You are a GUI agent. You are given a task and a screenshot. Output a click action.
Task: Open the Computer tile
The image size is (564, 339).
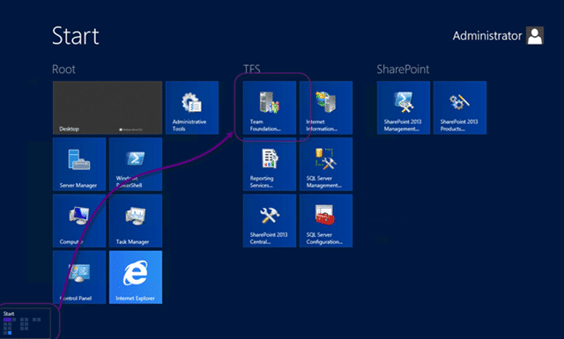pos(79,220)
